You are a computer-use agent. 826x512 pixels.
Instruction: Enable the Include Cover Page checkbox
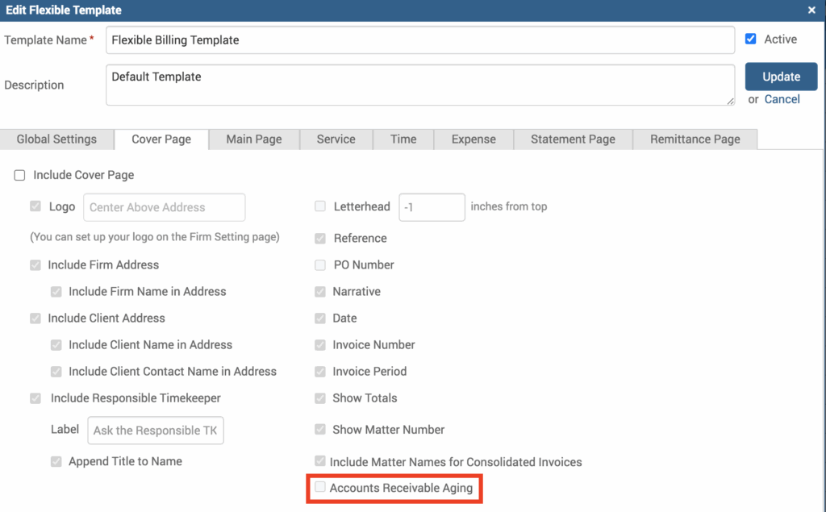click(20, 175)
